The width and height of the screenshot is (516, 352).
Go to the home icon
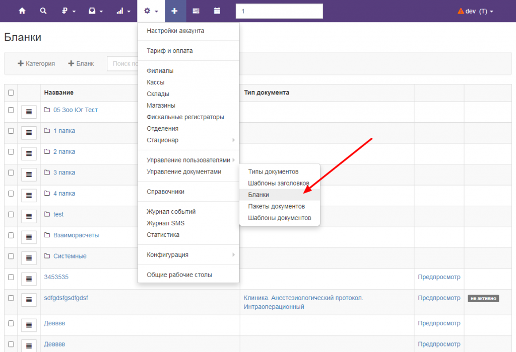(22, 11)
